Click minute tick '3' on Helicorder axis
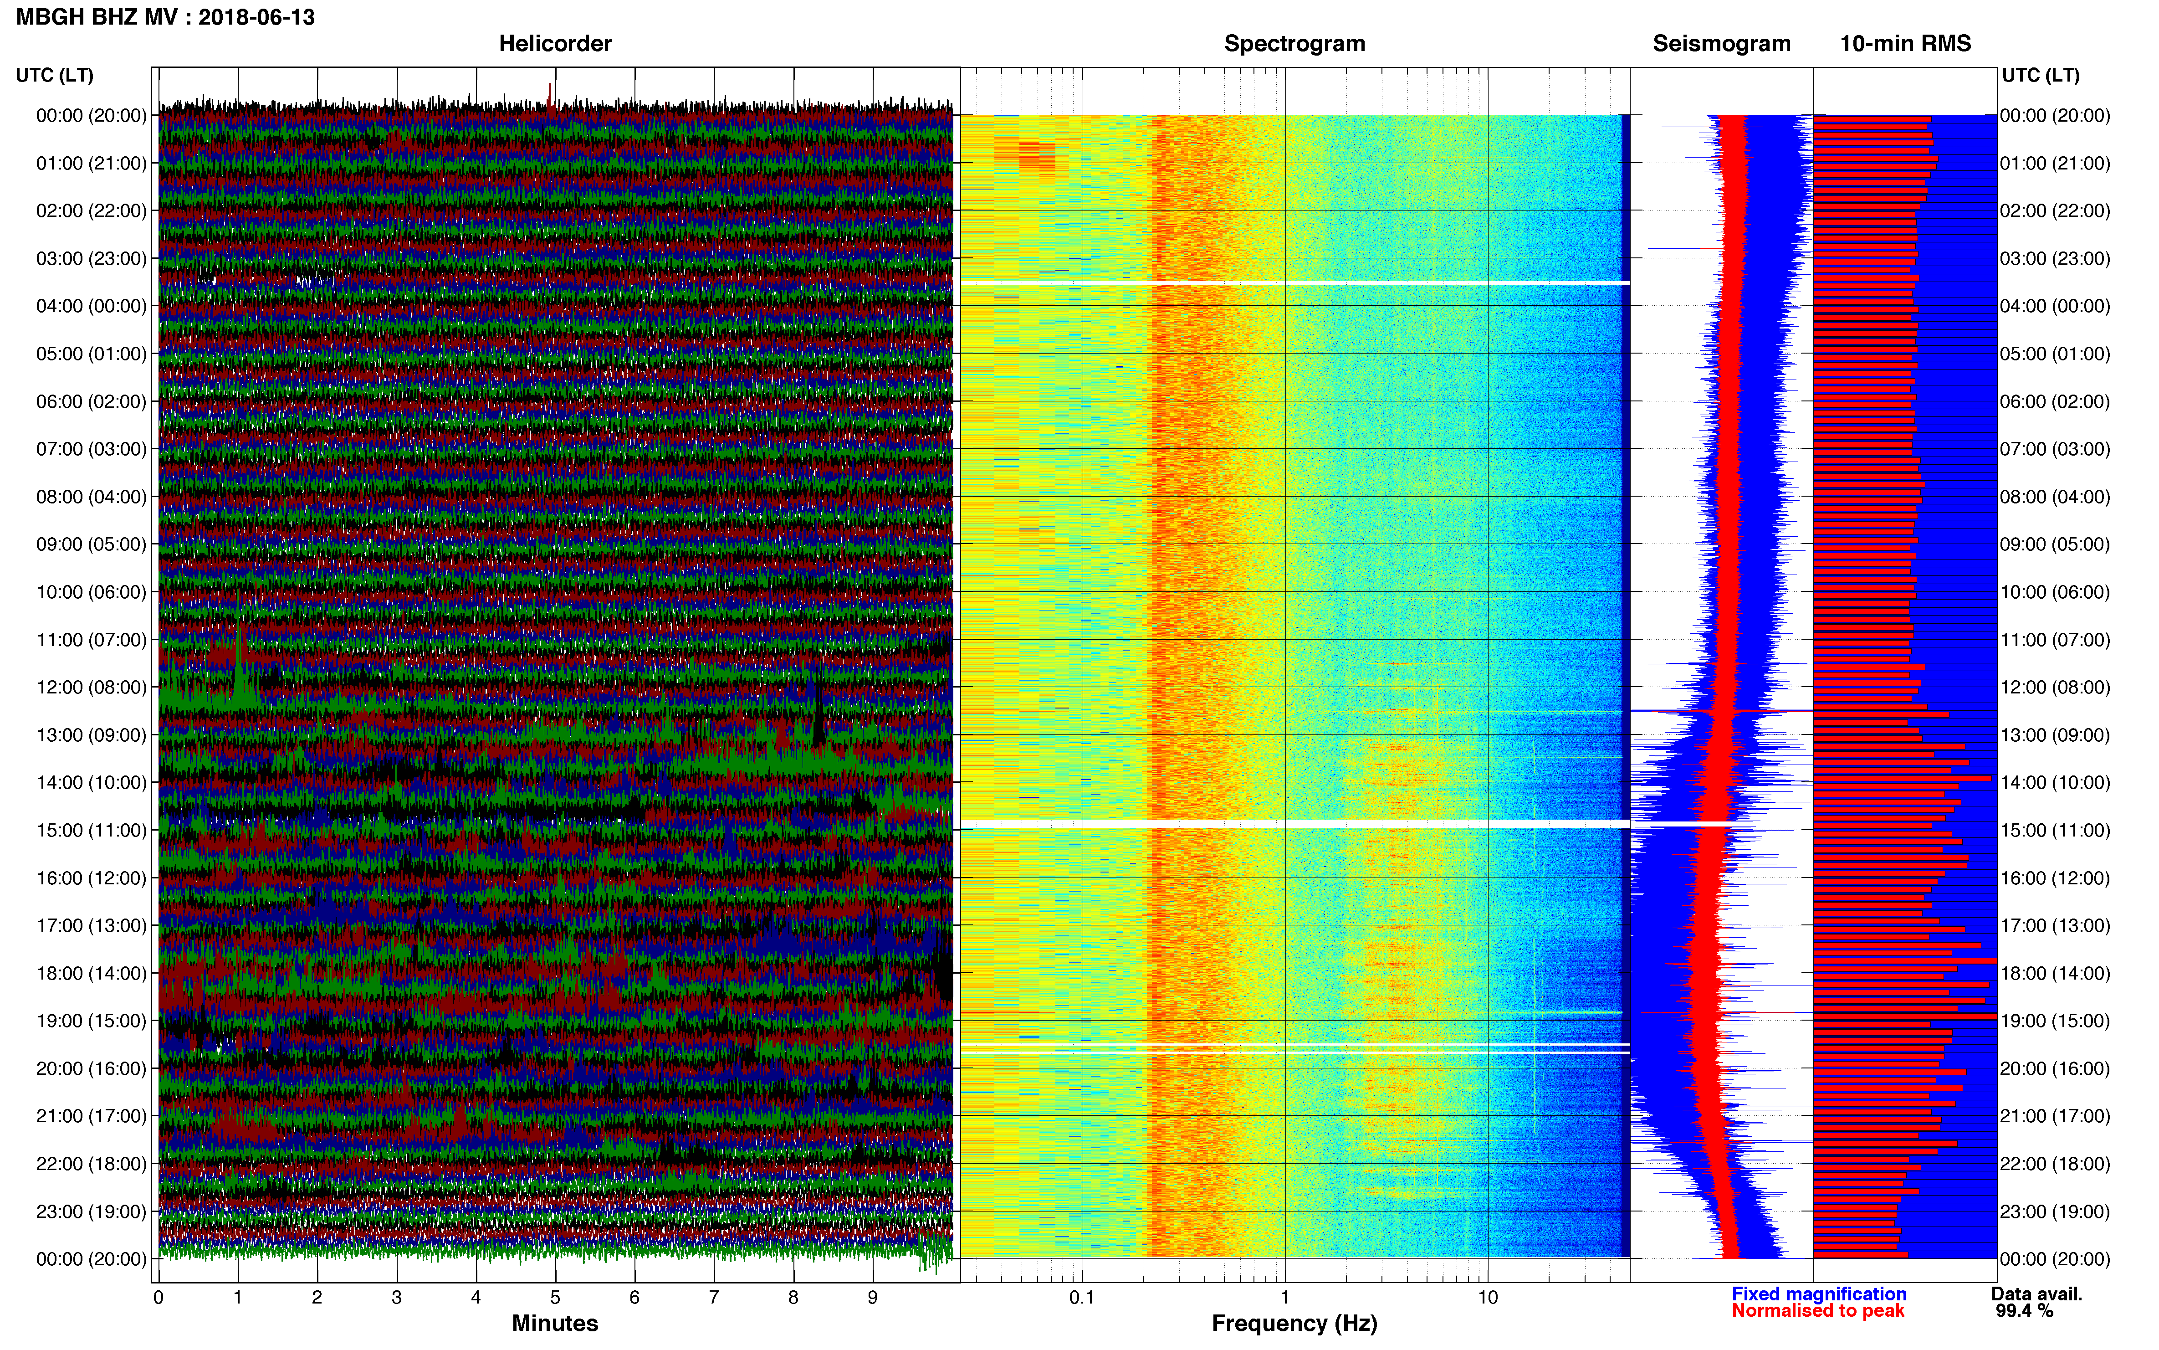 (x=396, y=1298)
